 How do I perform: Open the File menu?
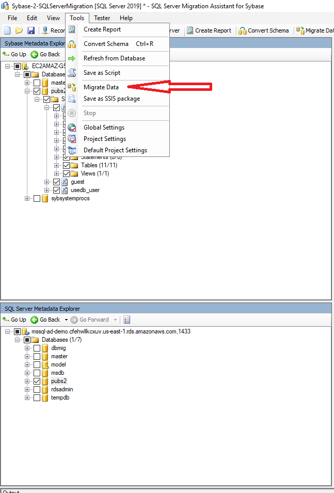(12, 18)
